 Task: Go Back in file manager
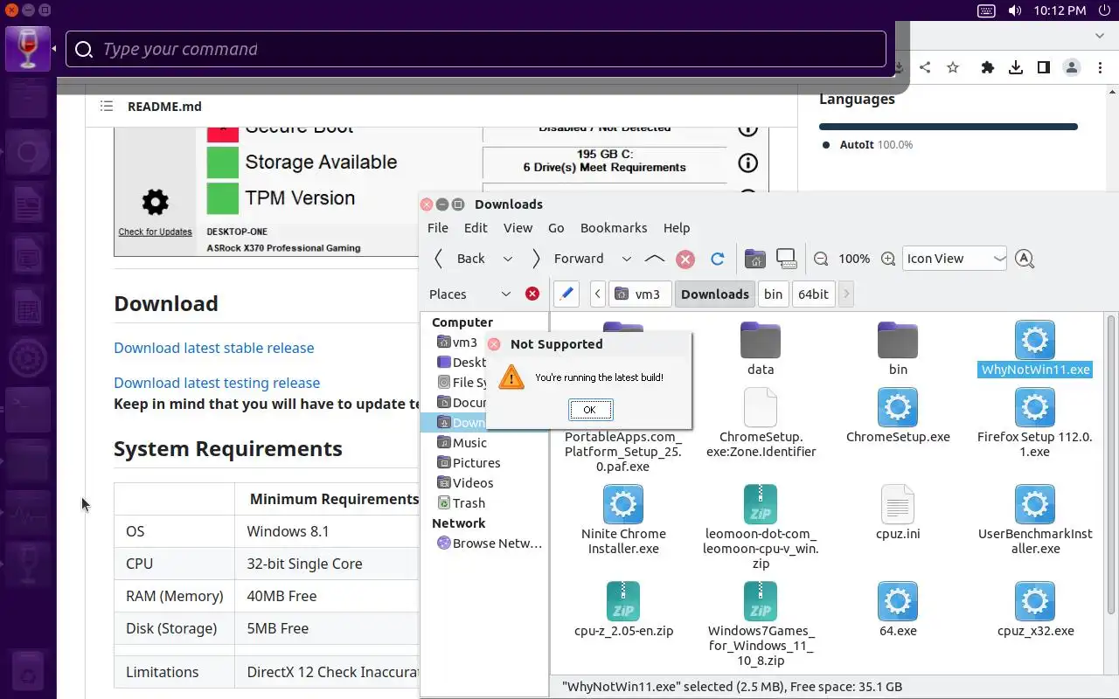[x=460, y=259]
